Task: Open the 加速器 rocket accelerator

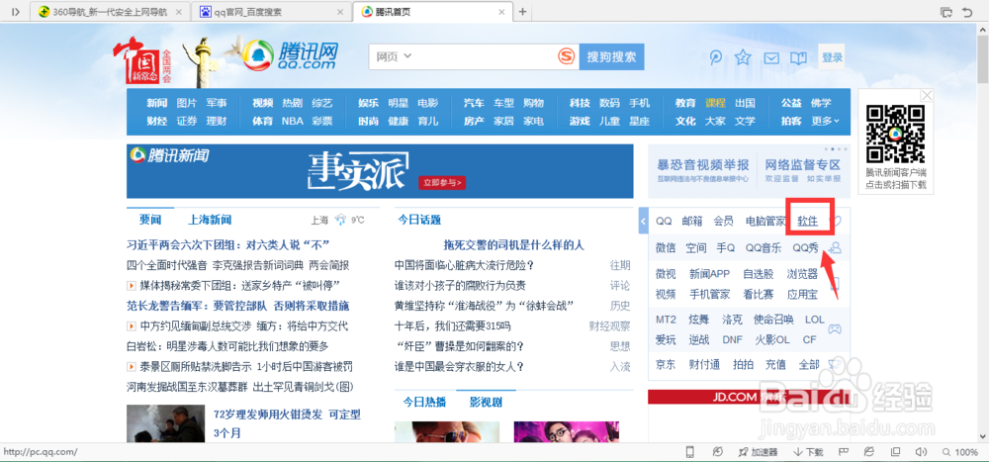Action: pyautogui.click(x=759, y=452)
